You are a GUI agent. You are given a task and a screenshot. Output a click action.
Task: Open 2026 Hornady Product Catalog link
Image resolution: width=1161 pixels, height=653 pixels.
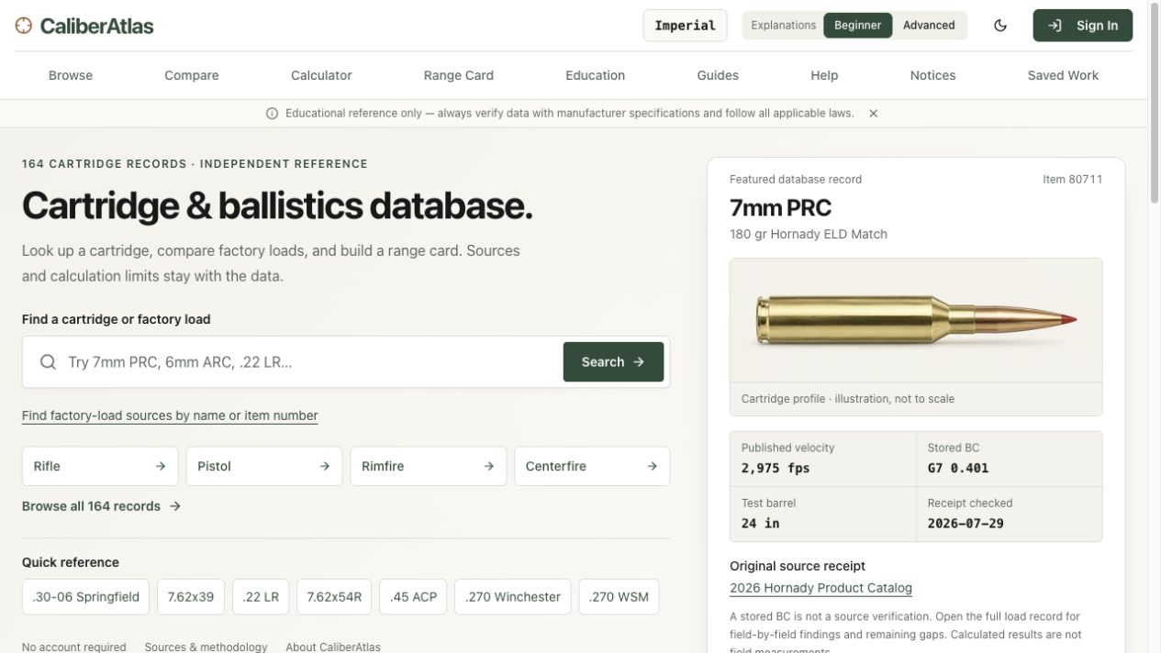[821, 588]
